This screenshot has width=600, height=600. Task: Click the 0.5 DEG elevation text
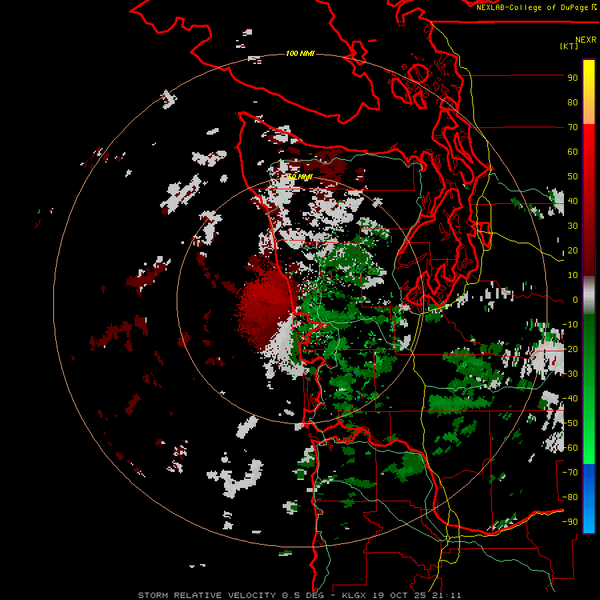[303, 595]
